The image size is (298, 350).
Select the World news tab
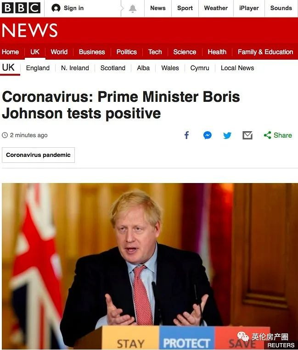click(x=59, y=52)
